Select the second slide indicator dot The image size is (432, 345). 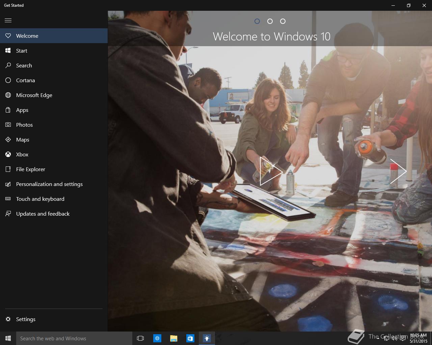(x=270, y=21)
